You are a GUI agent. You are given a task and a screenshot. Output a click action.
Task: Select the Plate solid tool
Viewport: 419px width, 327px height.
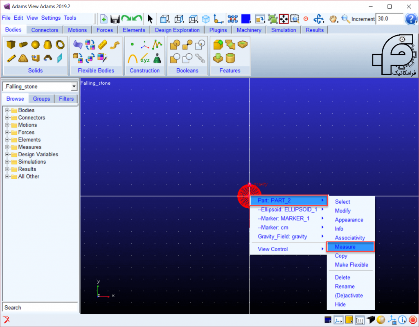23,58
